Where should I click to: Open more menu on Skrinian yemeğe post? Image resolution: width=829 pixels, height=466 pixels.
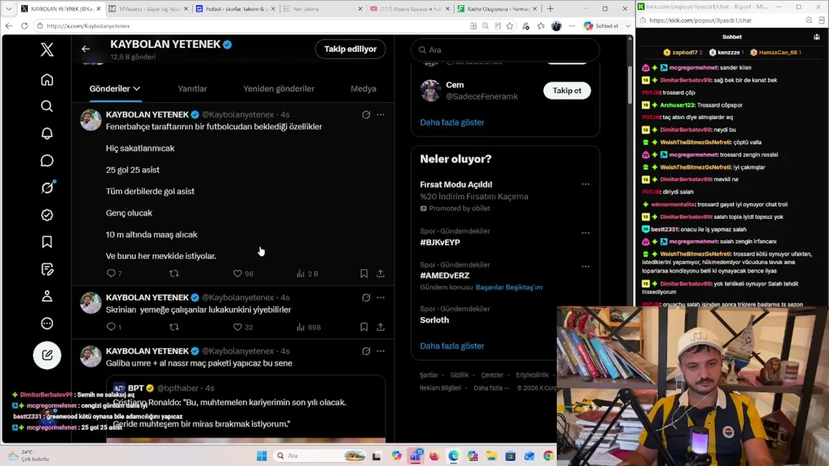pyautogui.click(x=380, y=298)
